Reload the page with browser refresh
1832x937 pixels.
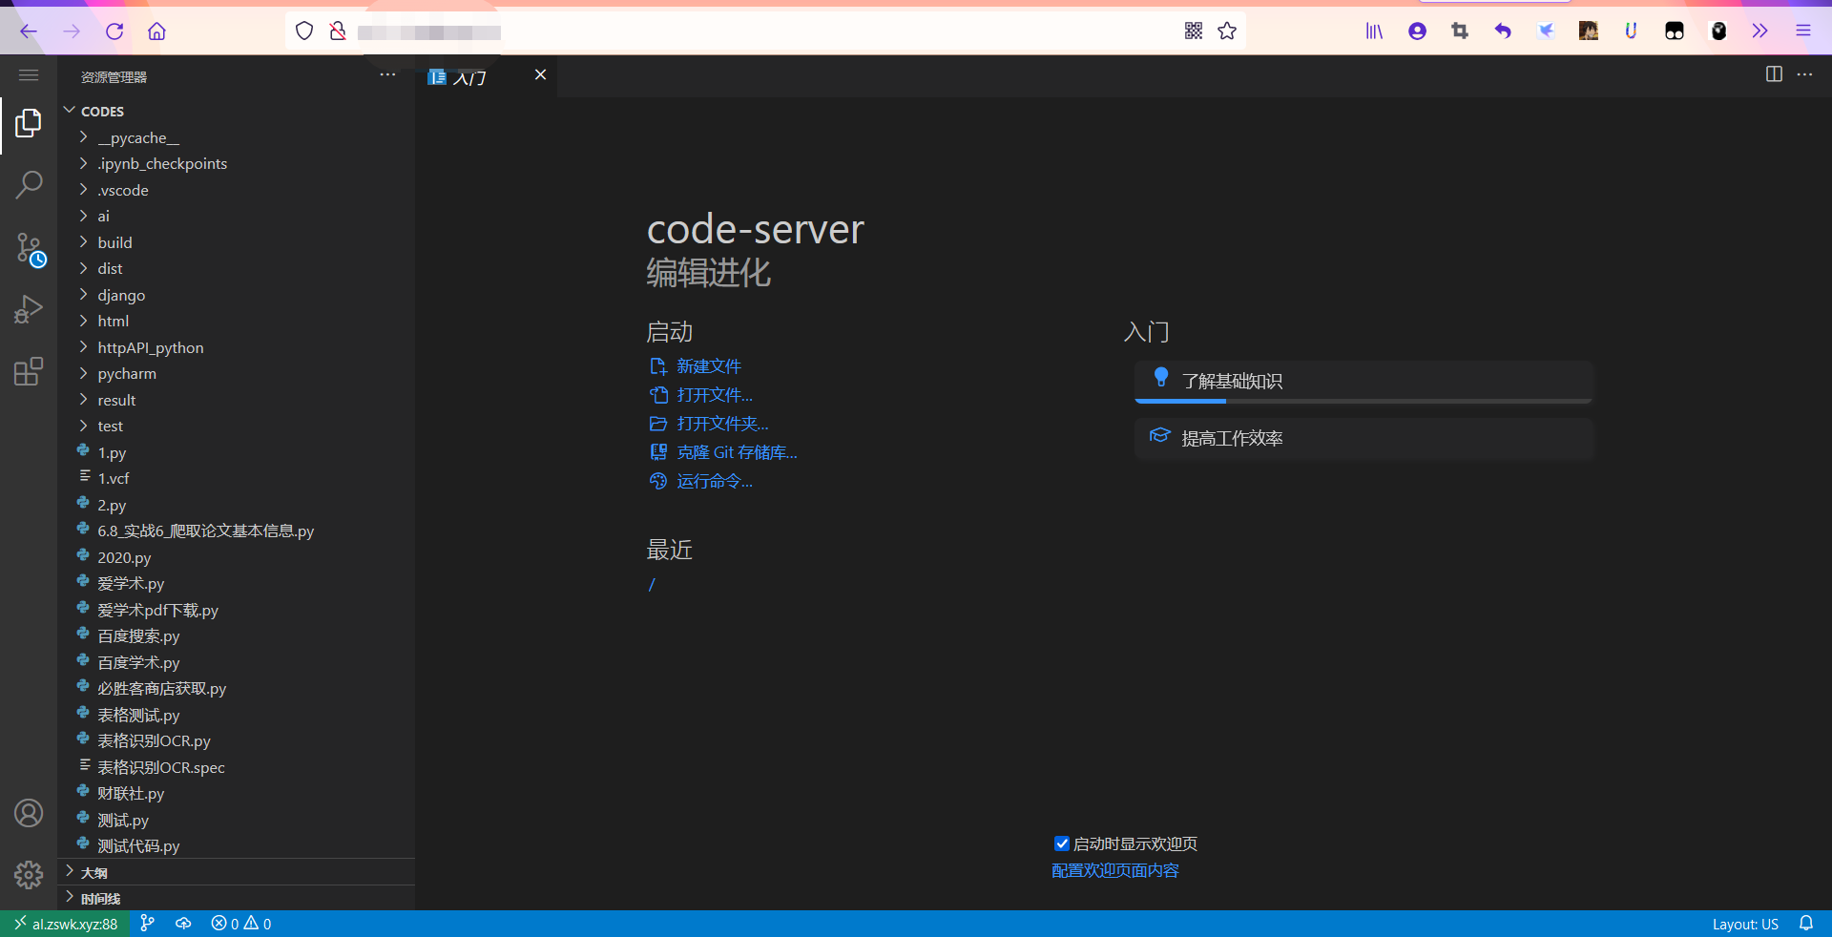coord(114,31)
